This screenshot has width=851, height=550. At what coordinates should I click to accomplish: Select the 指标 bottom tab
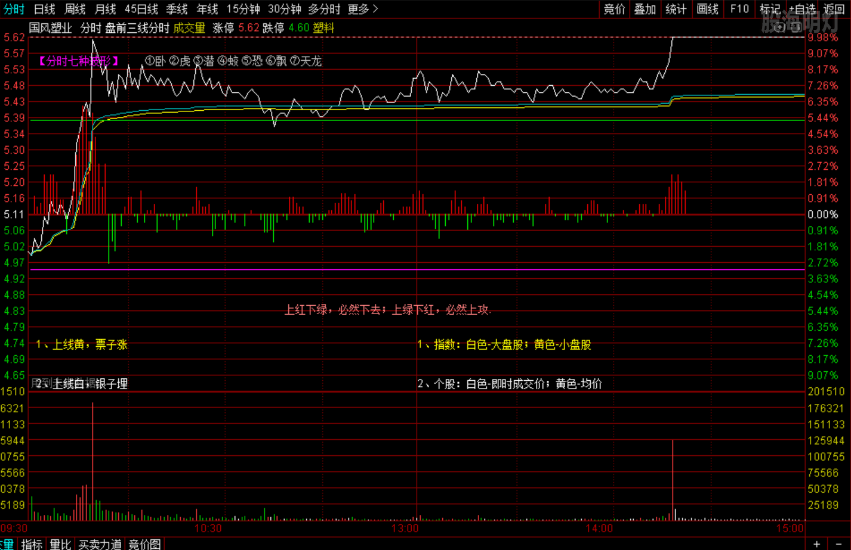pos(32,544)
